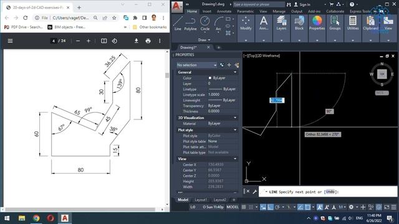Click Fit to page icon in PDF viewer
The width and height of the screenshot is (399, 224).
[104, 40]
